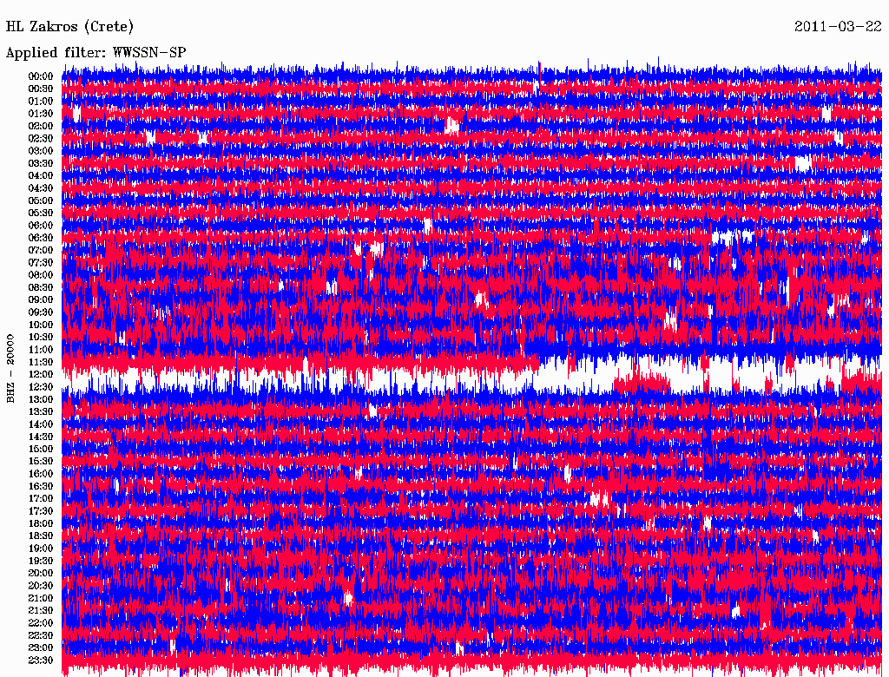The image size is (889, 677).
Task: Click the vertical BHZ - 20000 axis label
Action: tap(11, 367)
